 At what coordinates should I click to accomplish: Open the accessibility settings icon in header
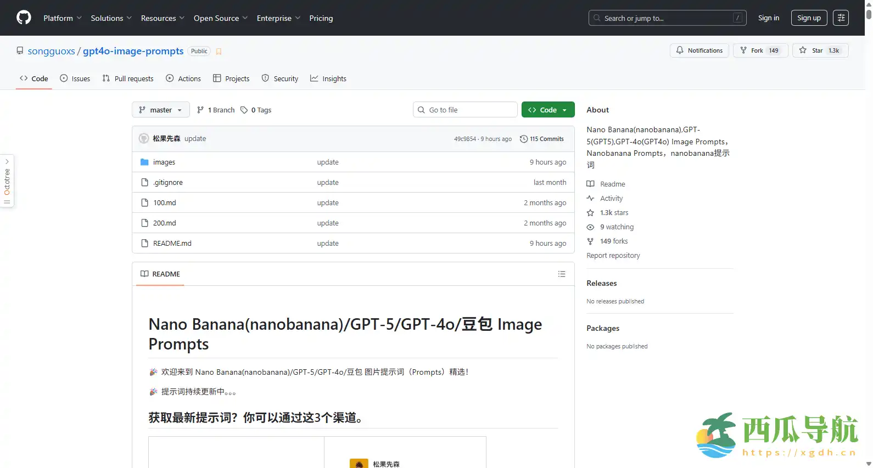point(841,18)
